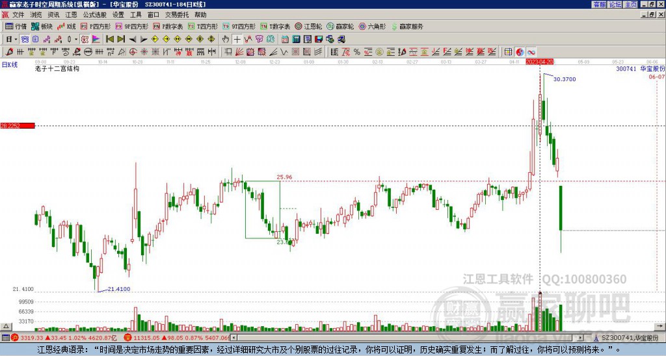666x356 pixels.
Task: Open the T四方形 tool
Action: click(x=203, y=26)
